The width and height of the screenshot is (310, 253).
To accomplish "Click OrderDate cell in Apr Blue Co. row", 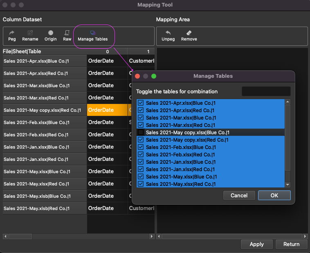I will point(107,61).
